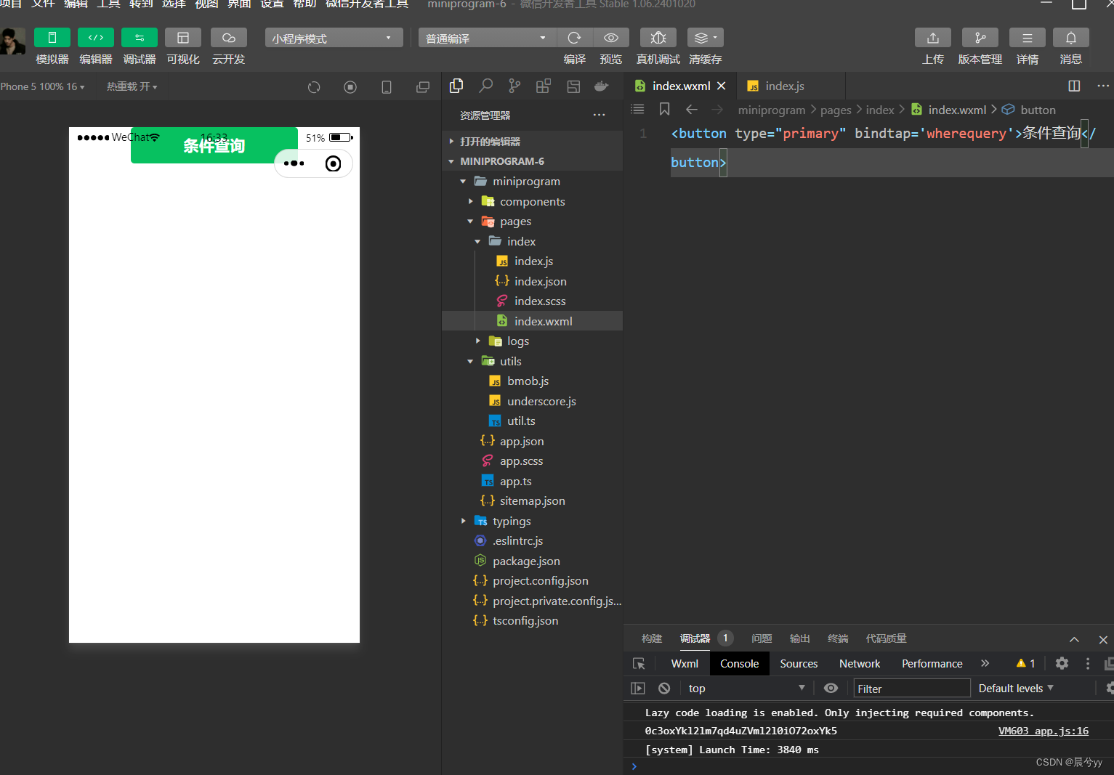Image resolution: width=1114 pixels, height=775 pixels.
Task: Expand the logs folder
Action: coord(533,341)
